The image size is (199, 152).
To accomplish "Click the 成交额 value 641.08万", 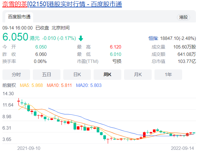I will 187,54.
